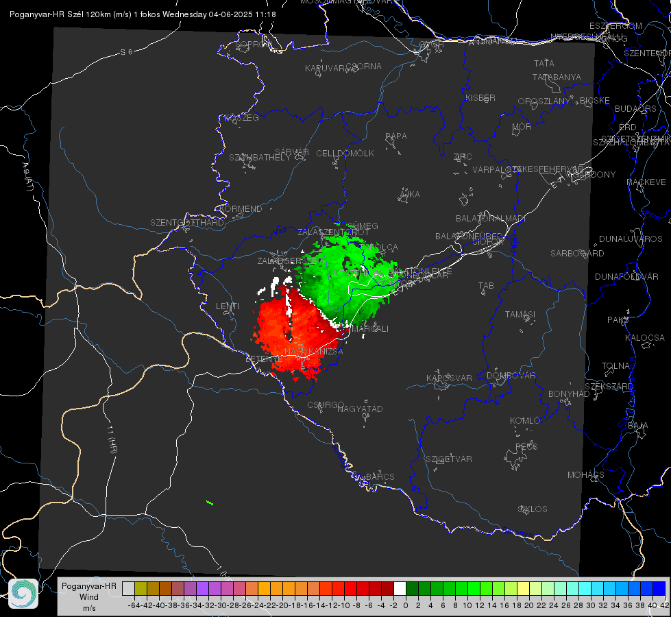Click the MARCALI city label
Image resolution: width=671 pixels, height=617 pixels.
[370, 328]
